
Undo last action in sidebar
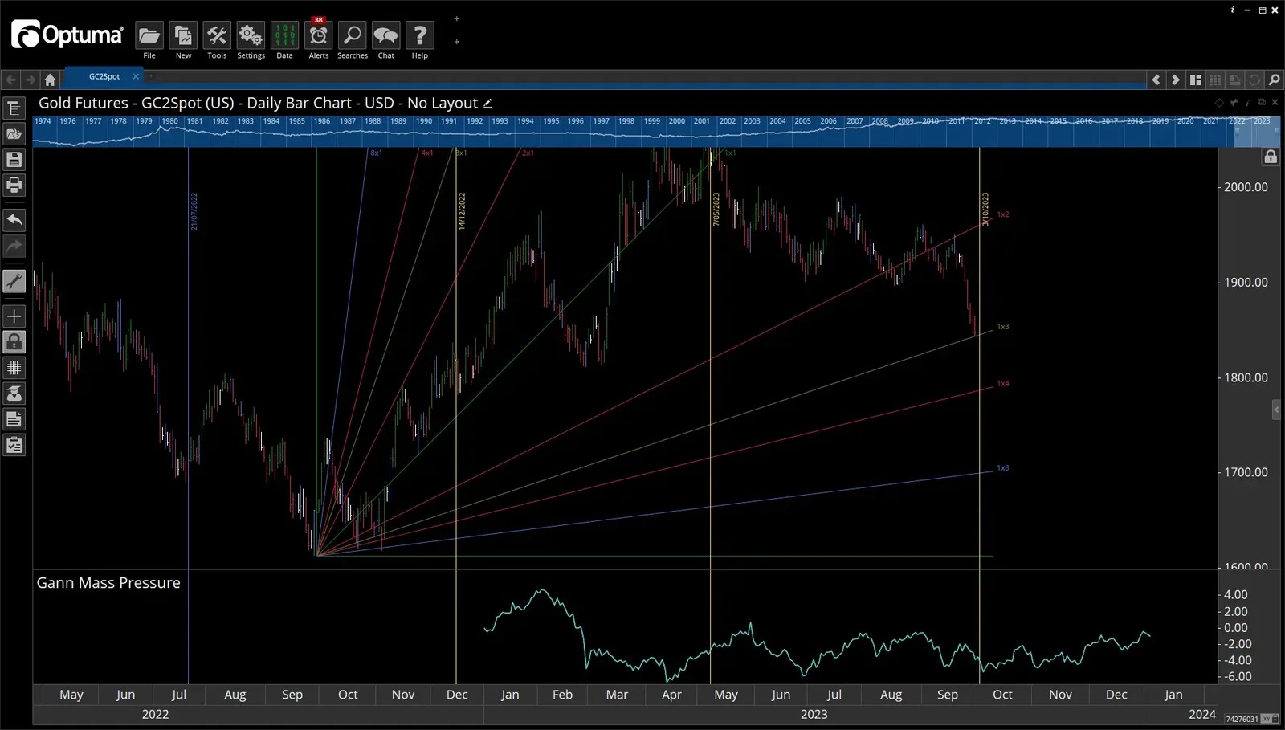14,220
